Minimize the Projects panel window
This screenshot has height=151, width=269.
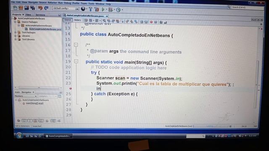(59, 15)
